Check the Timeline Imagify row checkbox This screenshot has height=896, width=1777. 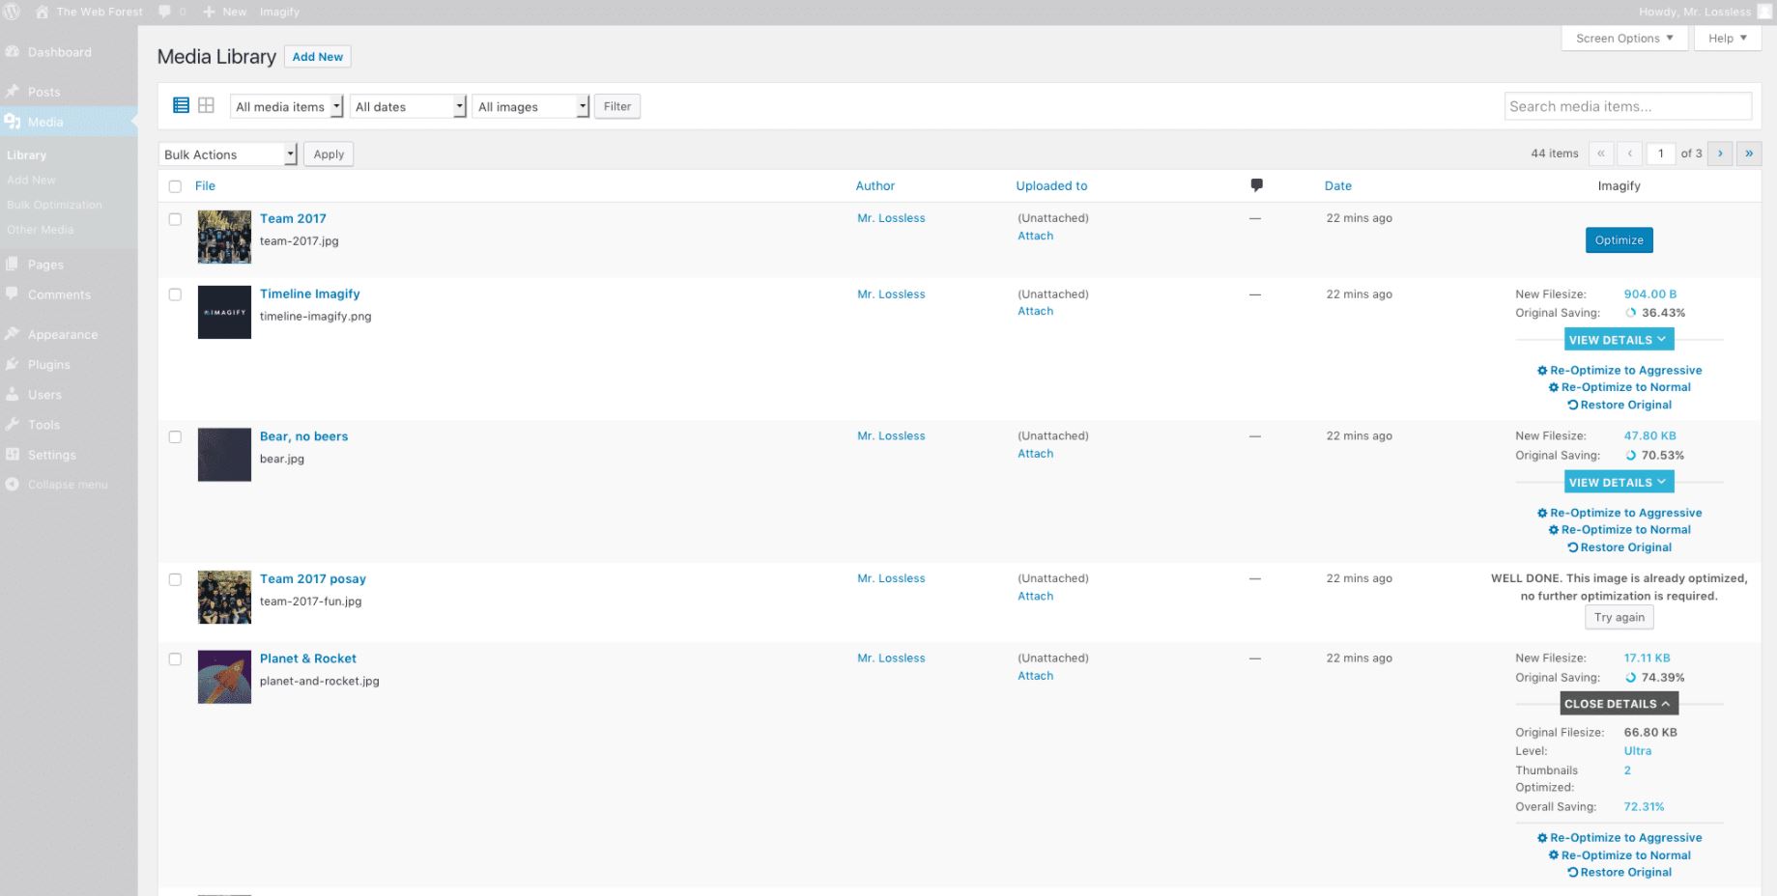[175, 294]
